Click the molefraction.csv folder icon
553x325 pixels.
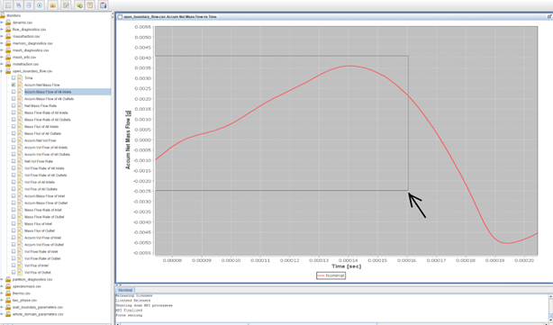8,64
